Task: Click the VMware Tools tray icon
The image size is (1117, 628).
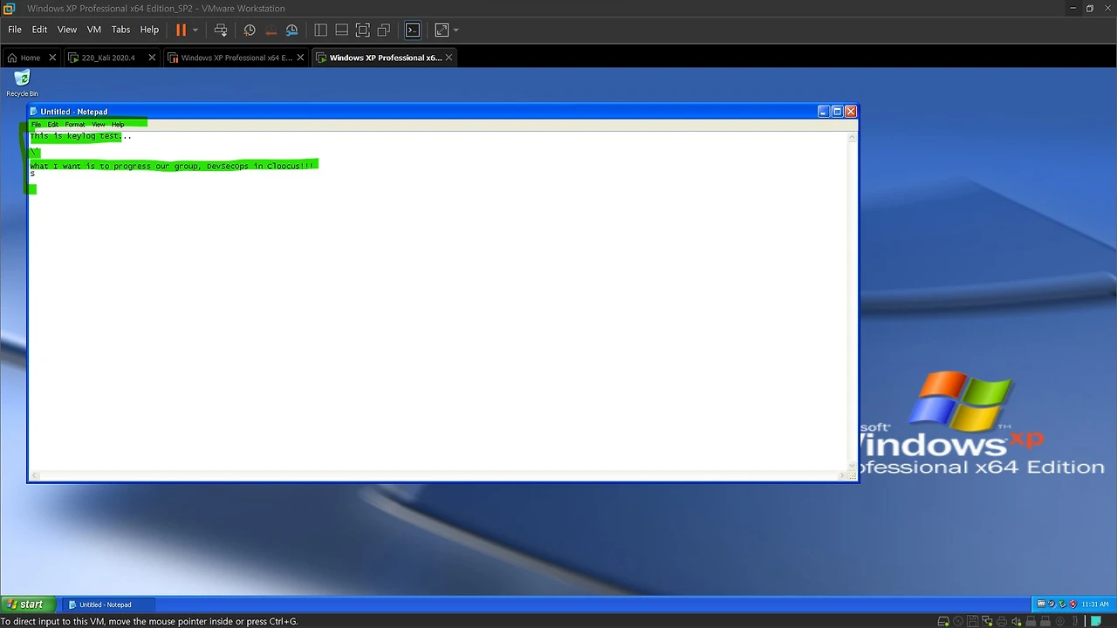Action: pos(1041,604)
